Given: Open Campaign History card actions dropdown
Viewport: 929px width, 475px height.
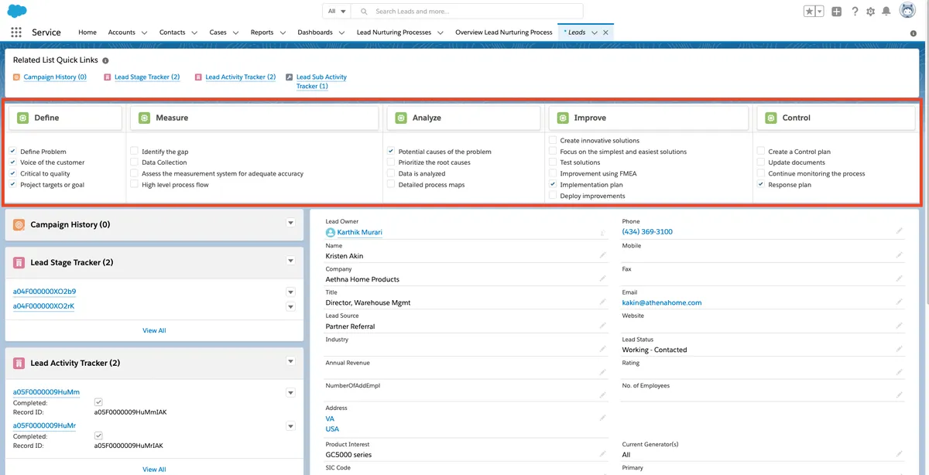Looking at the screenshot, I should click(291, 223).
